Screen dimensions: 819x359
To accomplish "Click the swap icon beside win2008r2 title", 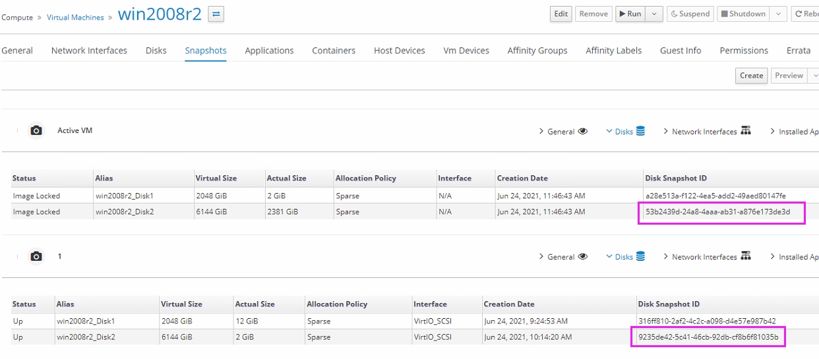I will click(216, 14).
